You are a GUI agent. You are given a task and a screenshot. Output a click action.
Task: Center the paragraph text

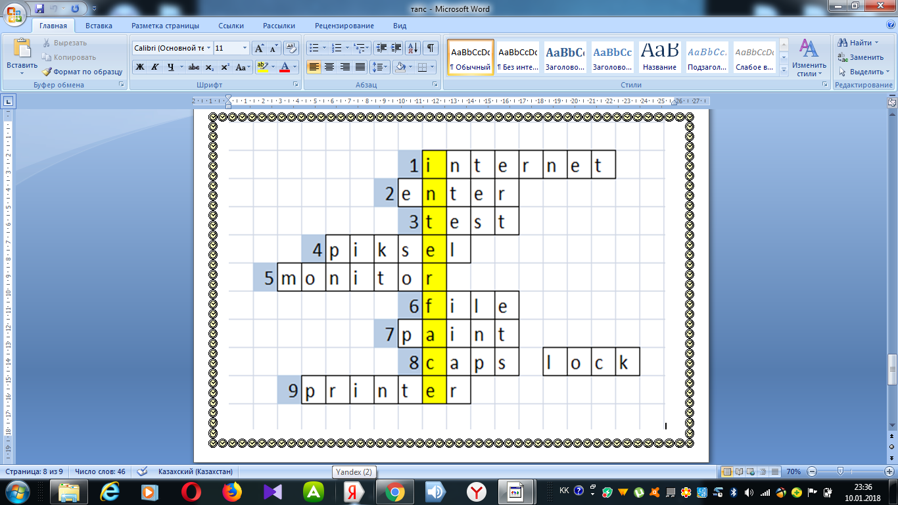click(x=329, y=67)
